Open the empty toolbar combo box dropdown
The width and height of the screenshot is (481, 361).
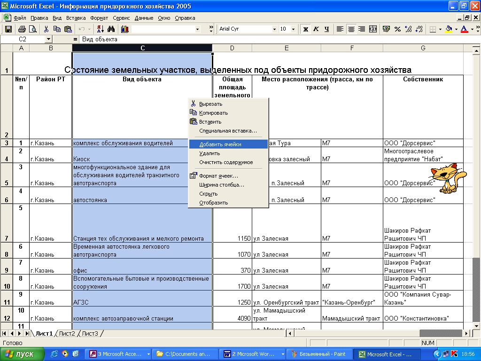(198, 29)
